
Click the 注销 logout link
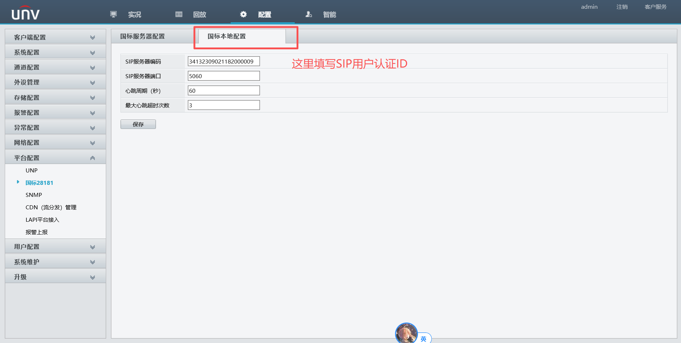pyautogui.click(x=622, y=7)
